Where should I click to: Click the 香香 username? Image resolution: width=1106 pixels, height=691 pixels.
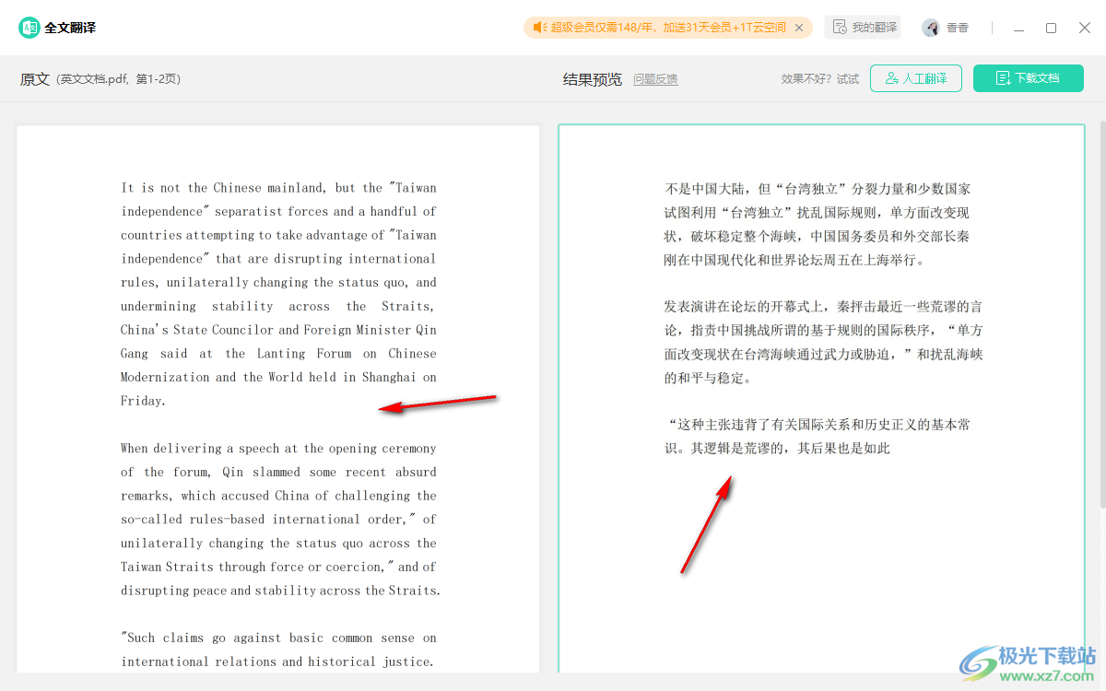click(958, 28)
